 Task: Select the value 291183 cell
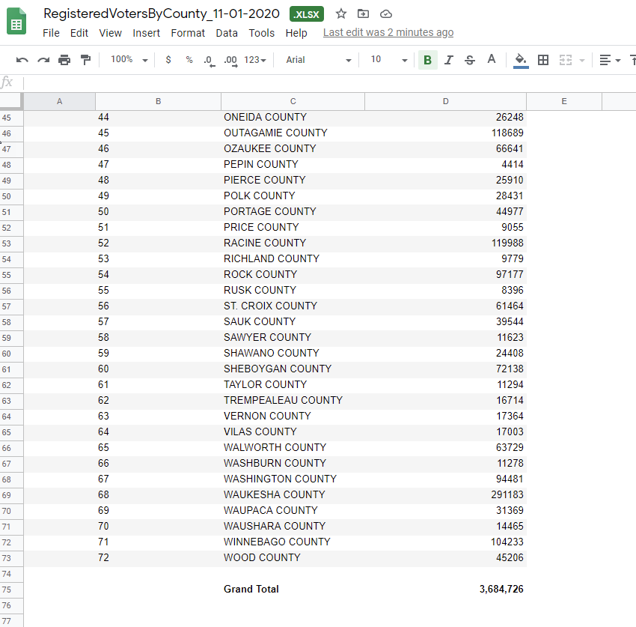[x=445, y=494]
